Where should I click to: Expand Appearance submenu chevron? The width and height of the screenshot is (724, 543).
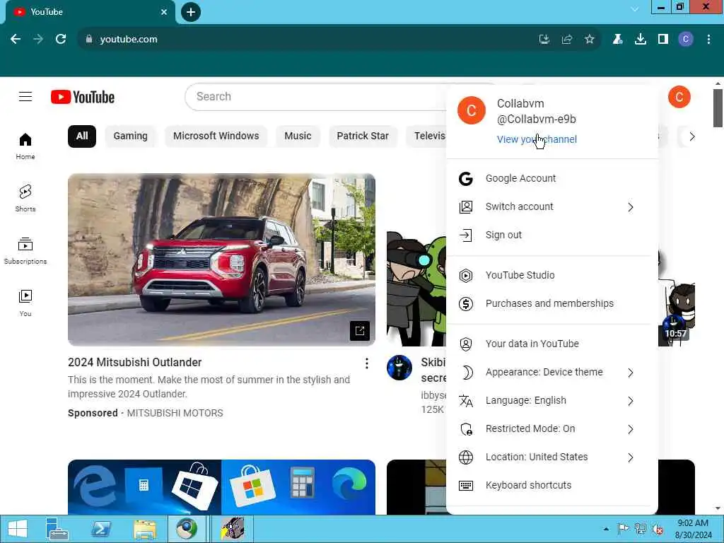click(x=631, y=373)
